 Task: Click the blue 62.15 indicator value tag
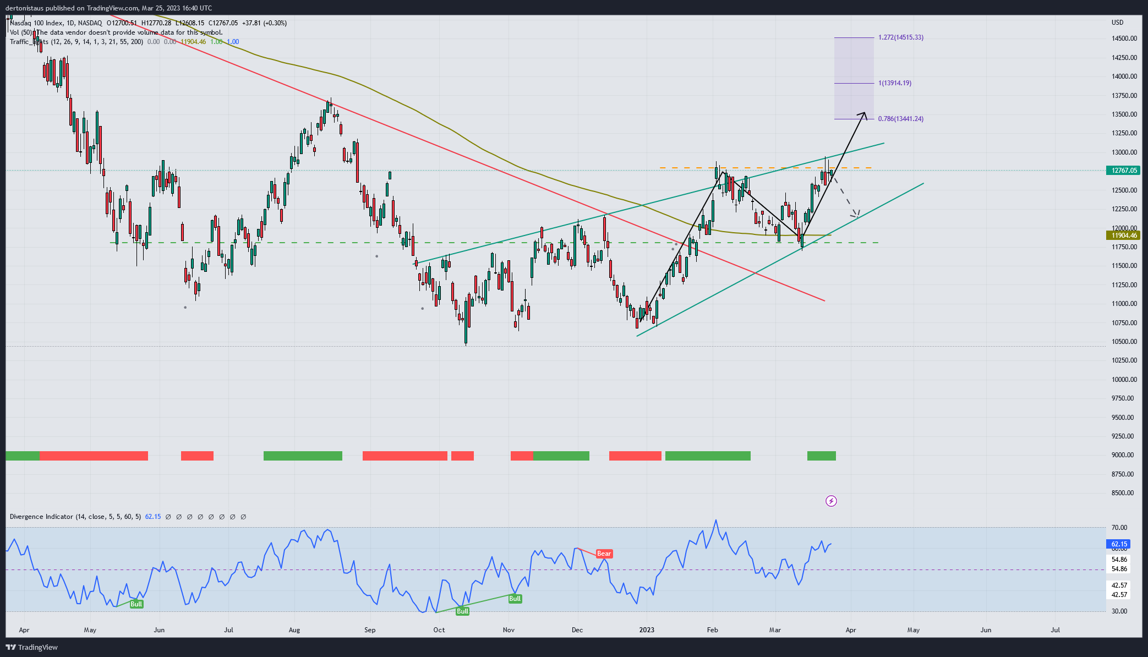(1119, 544)
